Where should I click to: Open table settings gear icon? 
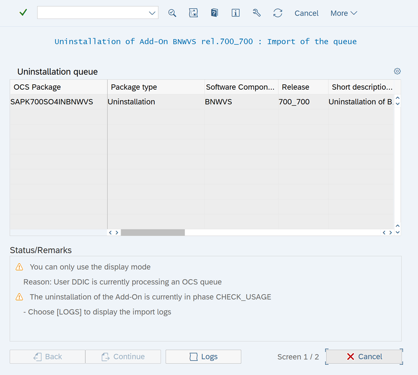[x=397, y=71]
